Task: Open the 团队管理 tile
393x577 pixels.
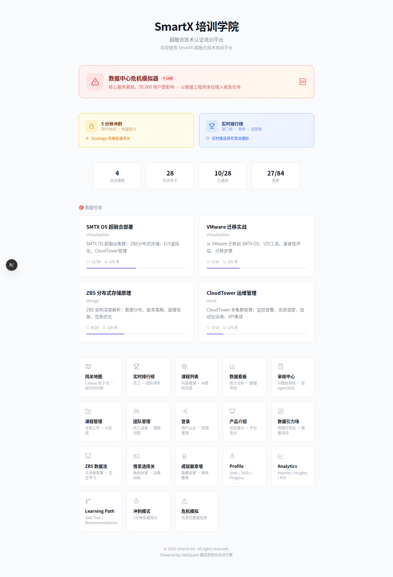Action: click(x=148, y=422)
